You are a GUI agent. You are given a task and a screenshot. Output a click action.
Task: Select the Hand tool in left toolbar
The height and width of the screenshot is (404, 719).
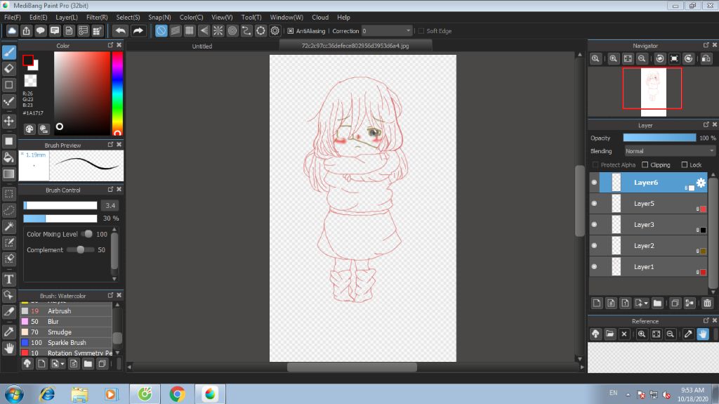click(x=8, y=348)
